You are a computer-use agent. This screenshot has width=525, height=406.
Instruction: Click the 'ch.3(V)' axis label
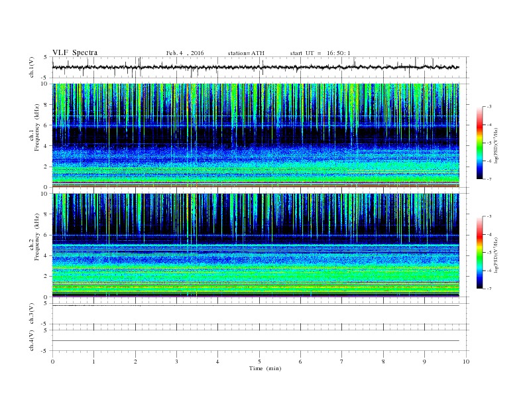(32, 314)
